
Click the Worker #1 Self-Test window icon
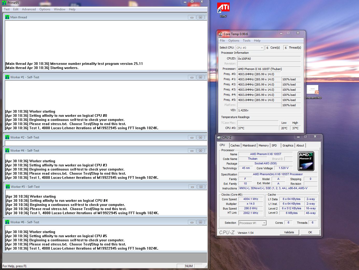point(7,77)
